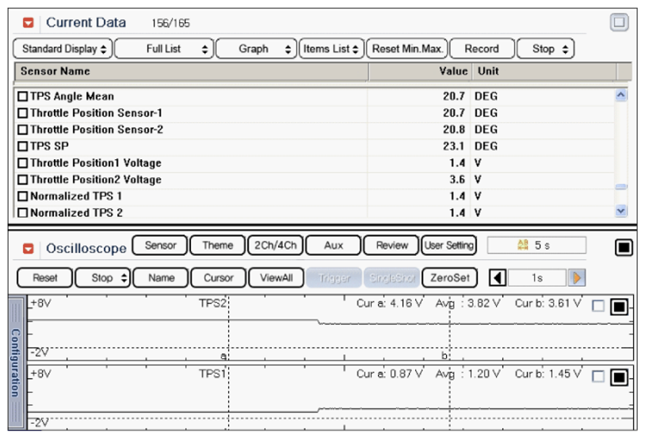
Task: Decrease time base with left arrow icon
Action: [498, 278]
